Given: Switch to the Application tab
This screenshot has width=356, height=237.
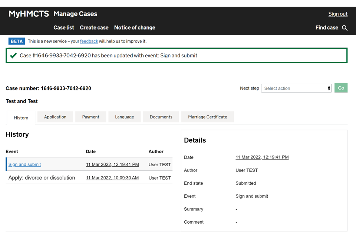Looking at the screenshot, I should (x=55, y=117).
